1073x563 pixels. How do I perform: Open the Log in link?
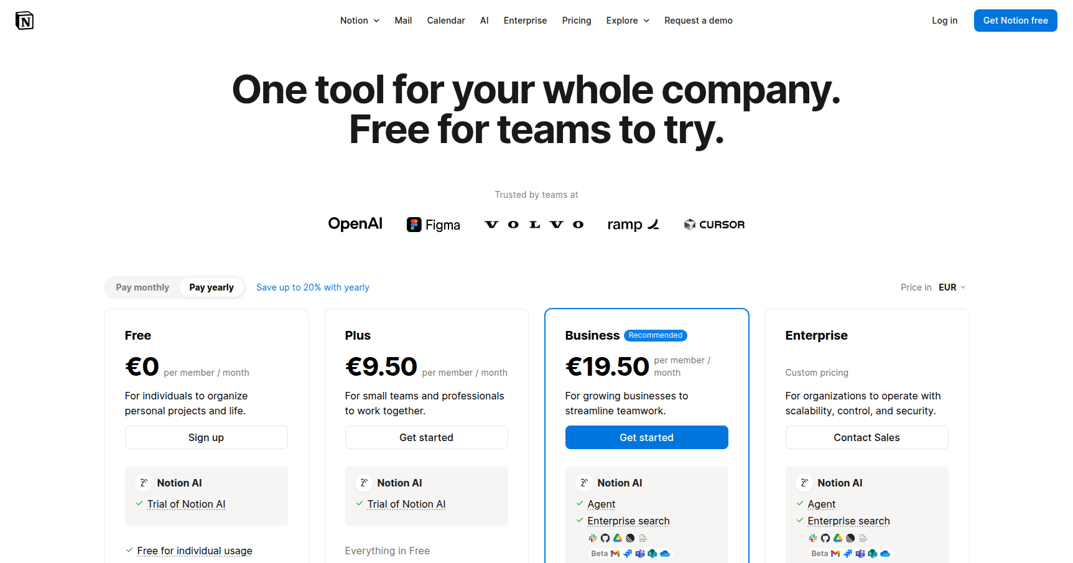pos(944,21)
